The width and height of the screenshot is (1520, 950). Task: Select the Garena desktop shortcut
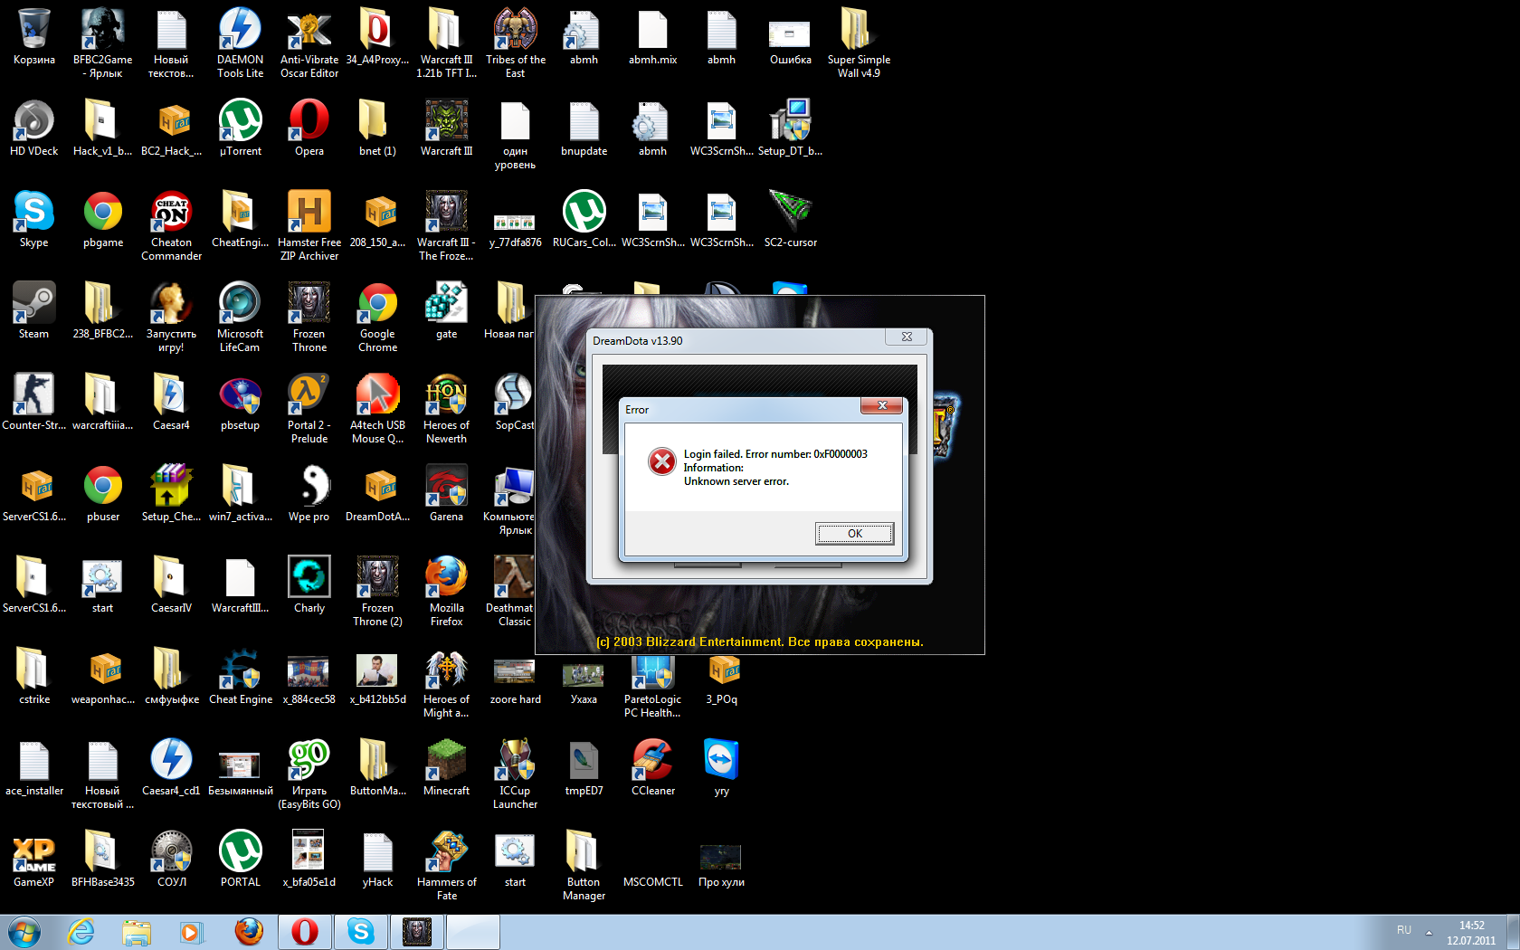pyautogui.click(x=447, y=494)
